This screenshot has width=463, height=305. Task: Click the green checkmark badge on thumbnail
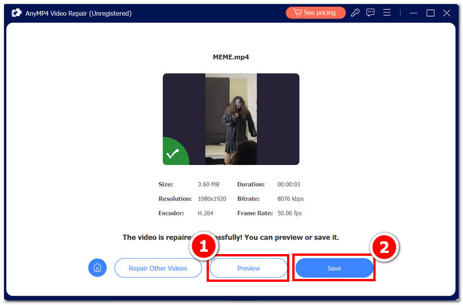point(173,155)
